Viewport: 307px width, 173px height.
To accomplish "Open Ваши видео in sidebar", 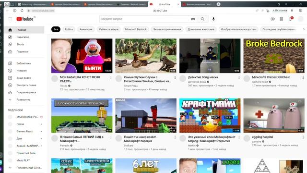I will click(24, 78).
